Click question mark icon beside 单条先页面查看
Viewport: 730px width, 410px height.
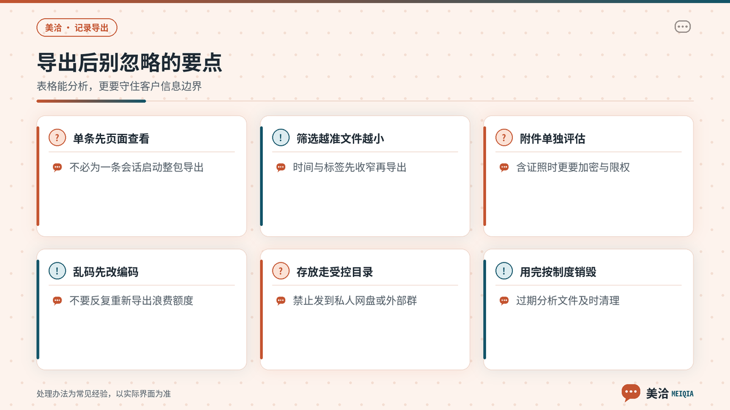click(57, 138)
